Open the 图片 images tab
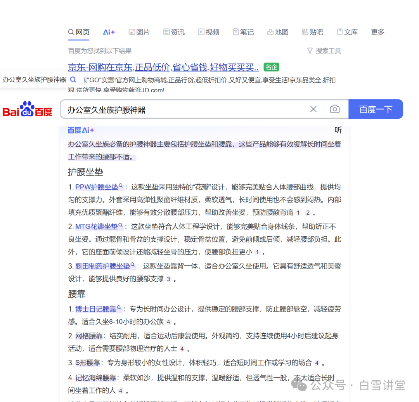The width and height of the screenshot is (419, 402). coord(139,32)
